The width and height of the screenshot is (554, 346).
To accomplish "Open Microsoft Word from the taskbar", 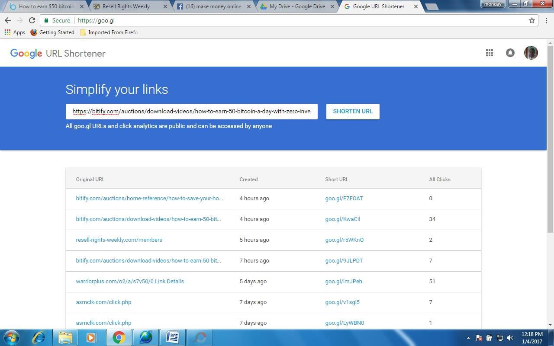I will [x=172, y=337].
